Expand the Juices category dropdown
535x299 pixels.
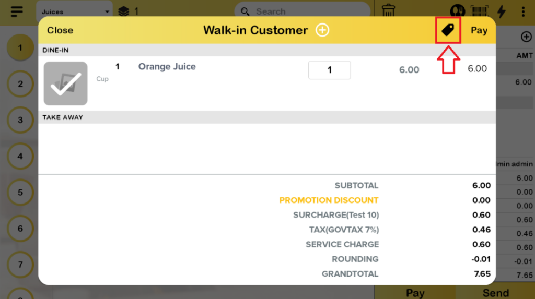74,11
